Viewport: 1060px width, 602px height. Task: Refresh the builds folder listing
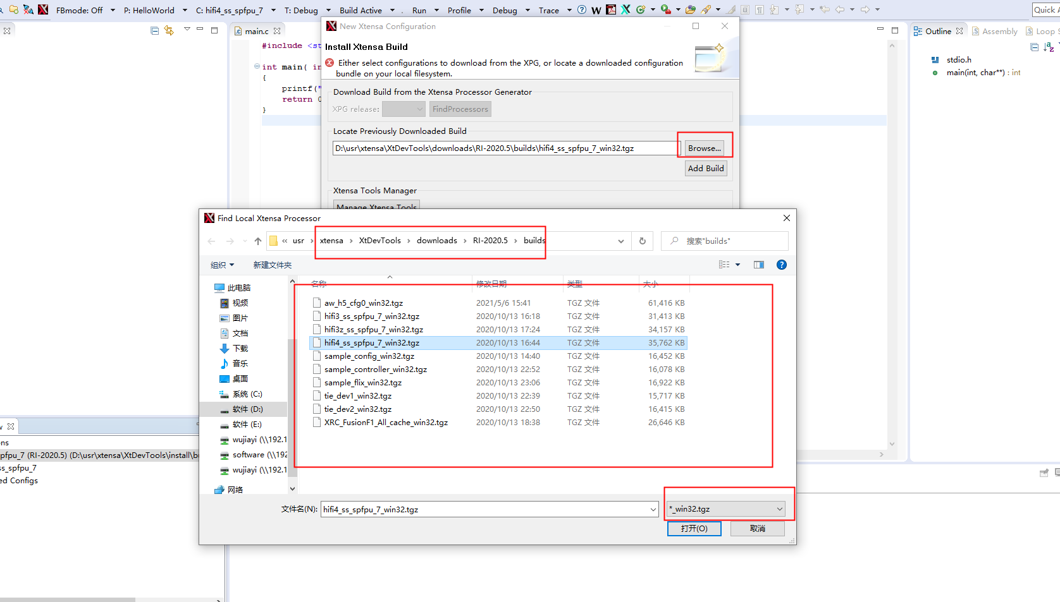[642, 241]
